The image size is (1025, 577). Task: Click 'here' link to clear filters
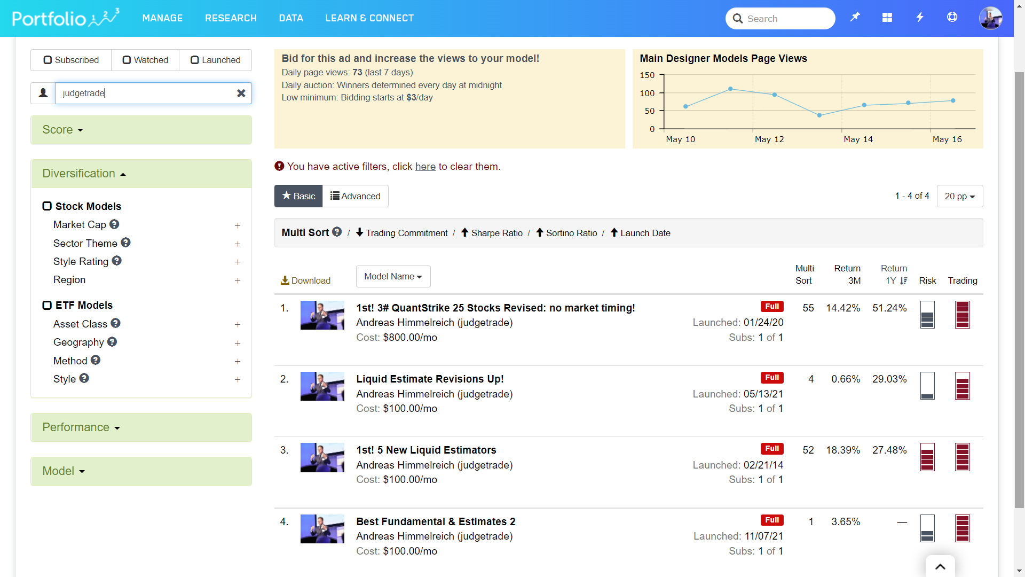coord(425,167)
